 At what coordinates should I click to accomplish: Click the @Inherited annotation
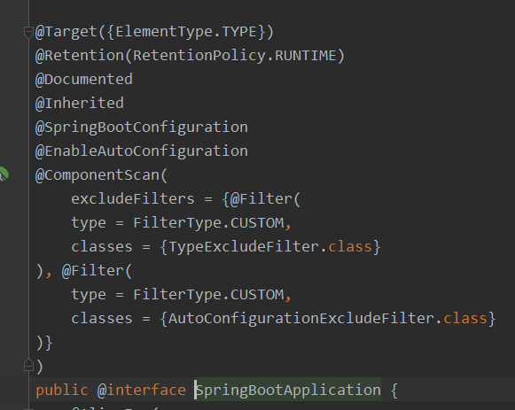(x=79, y=104)
